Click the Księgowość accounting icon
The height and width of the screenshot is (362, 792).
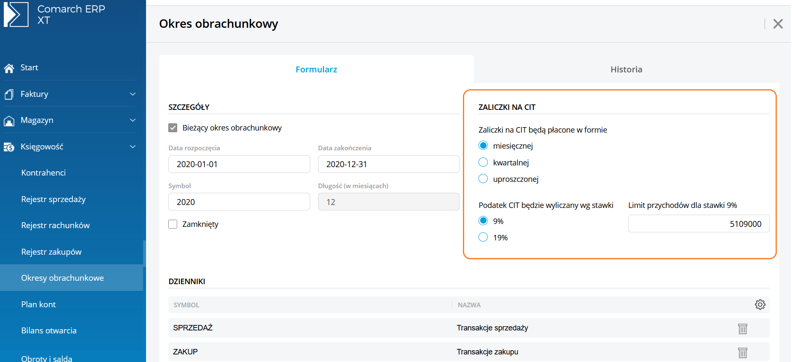pos(9,147)
